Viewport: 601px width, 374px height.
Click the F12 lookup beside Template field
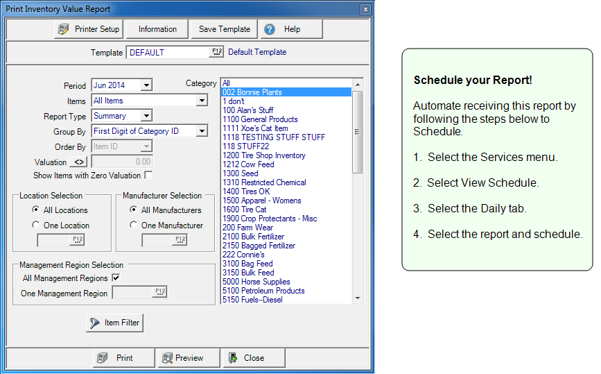[217, 52]
